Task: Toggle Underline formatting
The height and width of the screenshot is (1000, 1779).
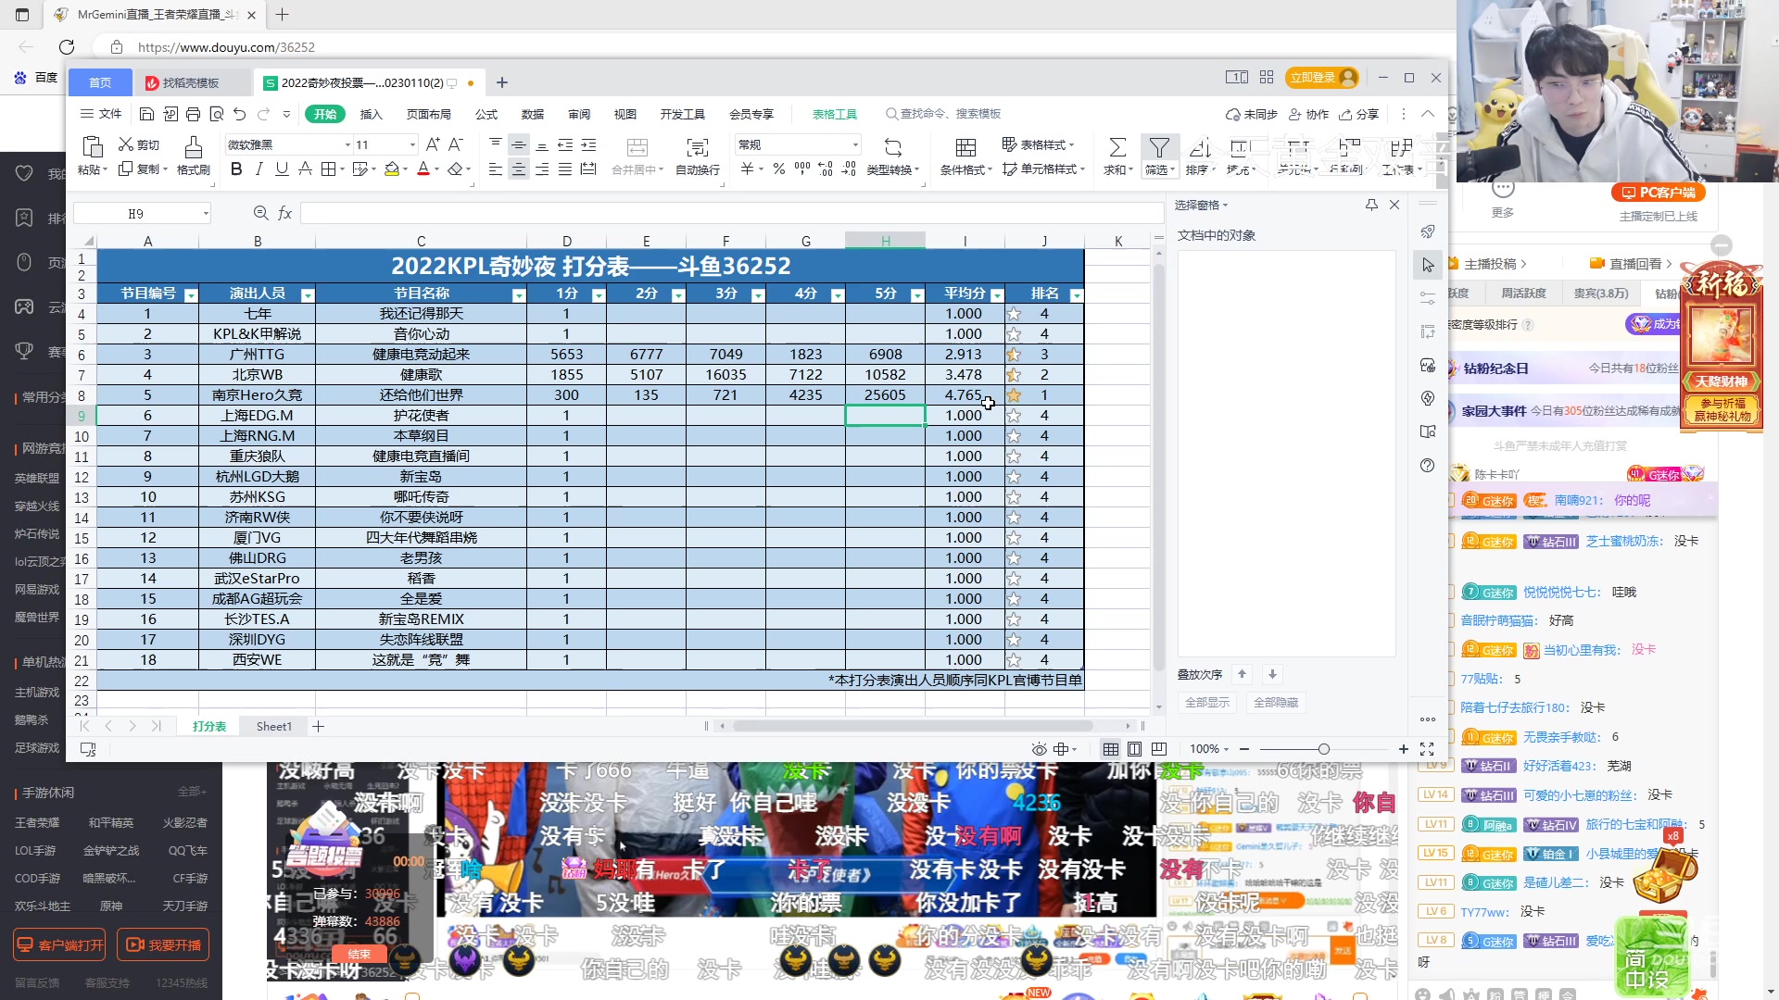Action: coord(282,169)
